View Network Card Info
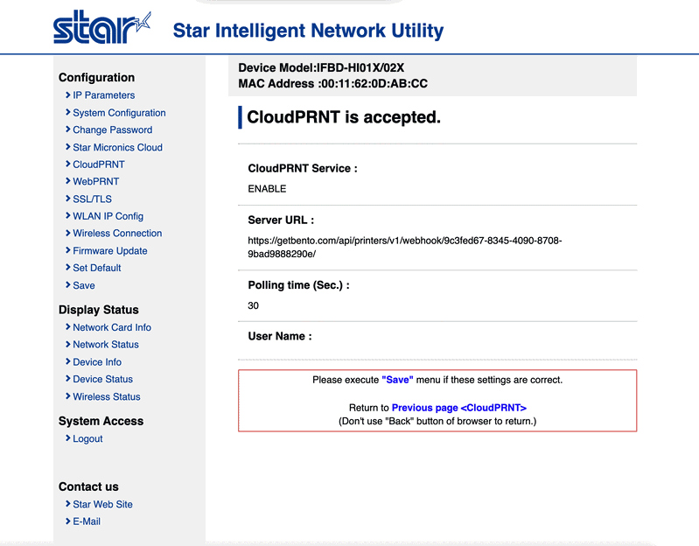 [112, 327]
